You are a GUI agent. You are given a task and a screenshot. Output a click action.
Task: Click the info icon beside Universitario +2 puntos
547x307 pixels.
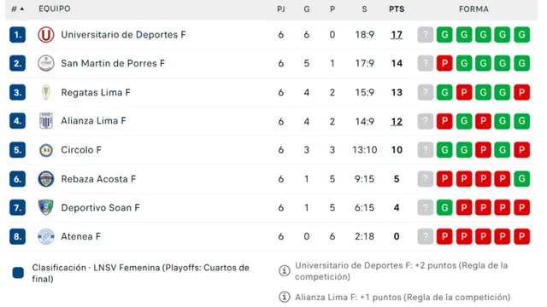285,270
